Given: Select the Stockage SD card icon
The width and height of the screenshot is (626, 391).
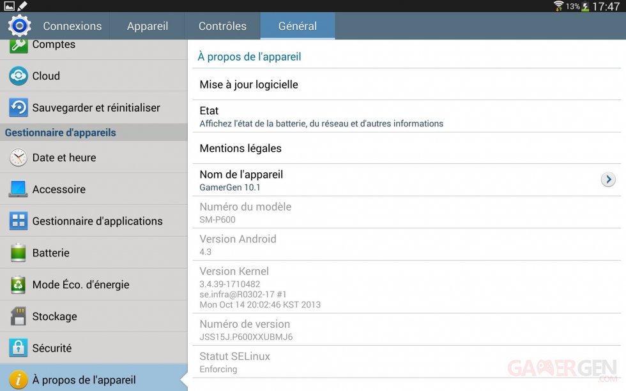Looking at the screenshot, I should 19,316.
